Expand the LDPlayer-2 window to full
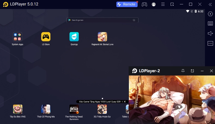The width and height of the screenshot is (215, 124). tap(192, 71)
